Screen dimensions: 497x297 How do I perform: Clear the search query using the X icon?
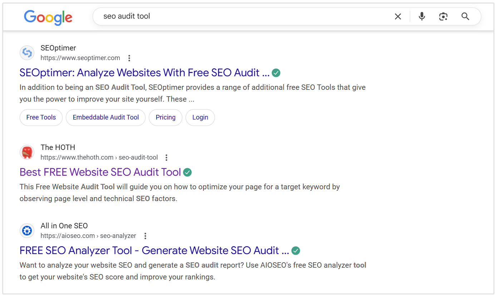[398, 16]
